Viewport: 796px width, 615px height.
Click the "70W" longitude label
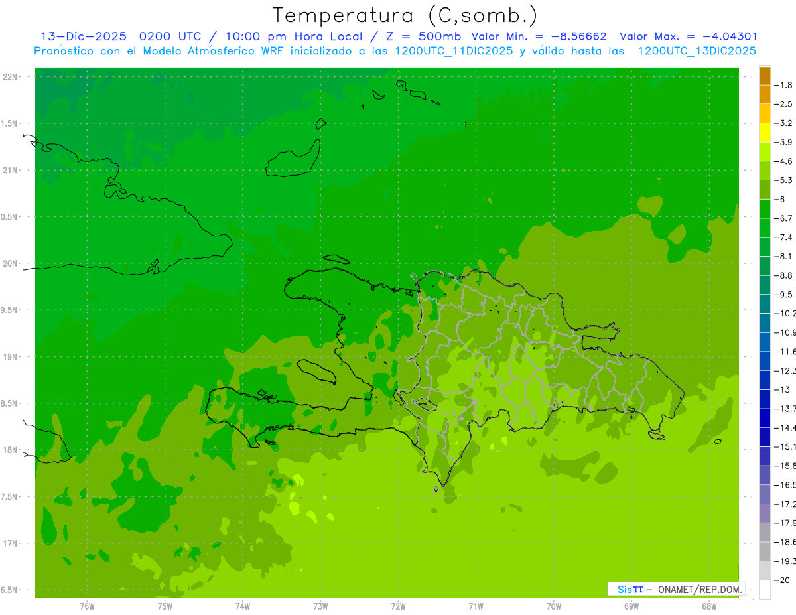[554, 606]
